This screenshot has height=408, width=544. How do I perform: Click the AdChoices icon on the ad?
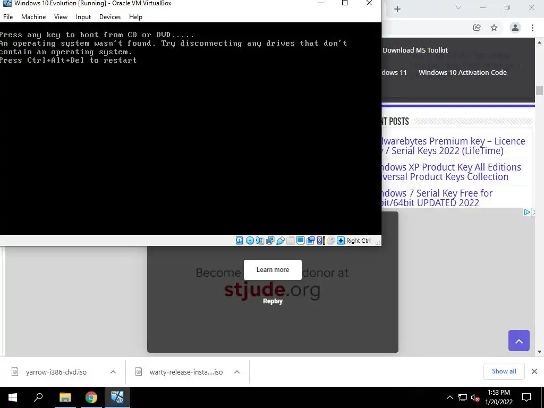526,212
